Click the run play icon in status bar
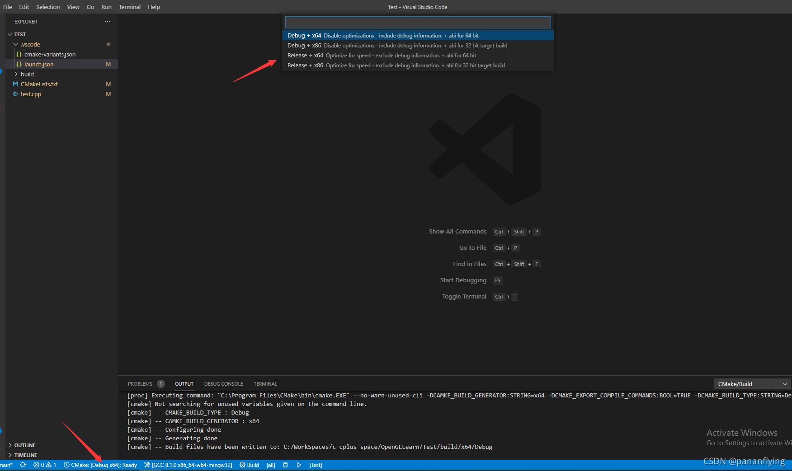 coord(299,465)
